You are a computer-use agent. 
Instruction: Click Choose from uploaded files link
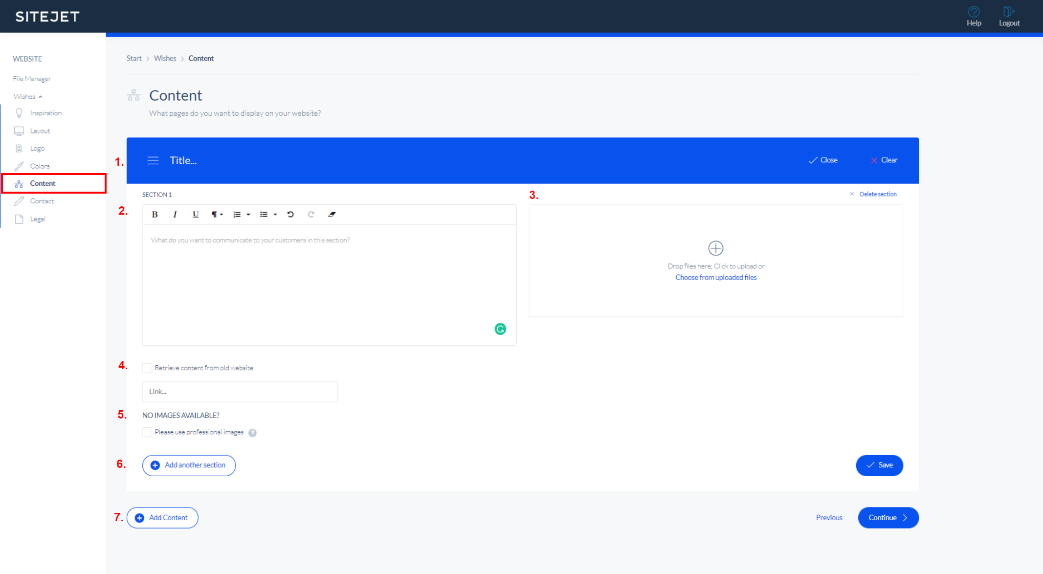coord(716,277)
